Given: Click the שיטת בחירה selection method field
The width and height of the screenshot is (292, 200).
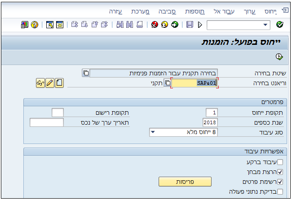Looking at the screenshot, I should [x=154, y=73].
